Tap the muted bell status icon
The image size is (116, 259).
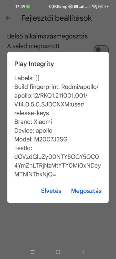(71, 6)
